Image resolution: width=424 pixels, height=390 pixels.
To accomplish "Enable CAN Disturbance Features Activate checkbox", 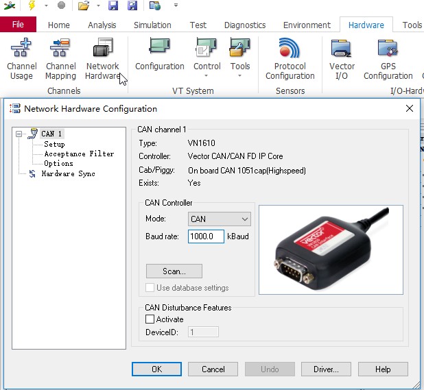I will tap(150, 319).
